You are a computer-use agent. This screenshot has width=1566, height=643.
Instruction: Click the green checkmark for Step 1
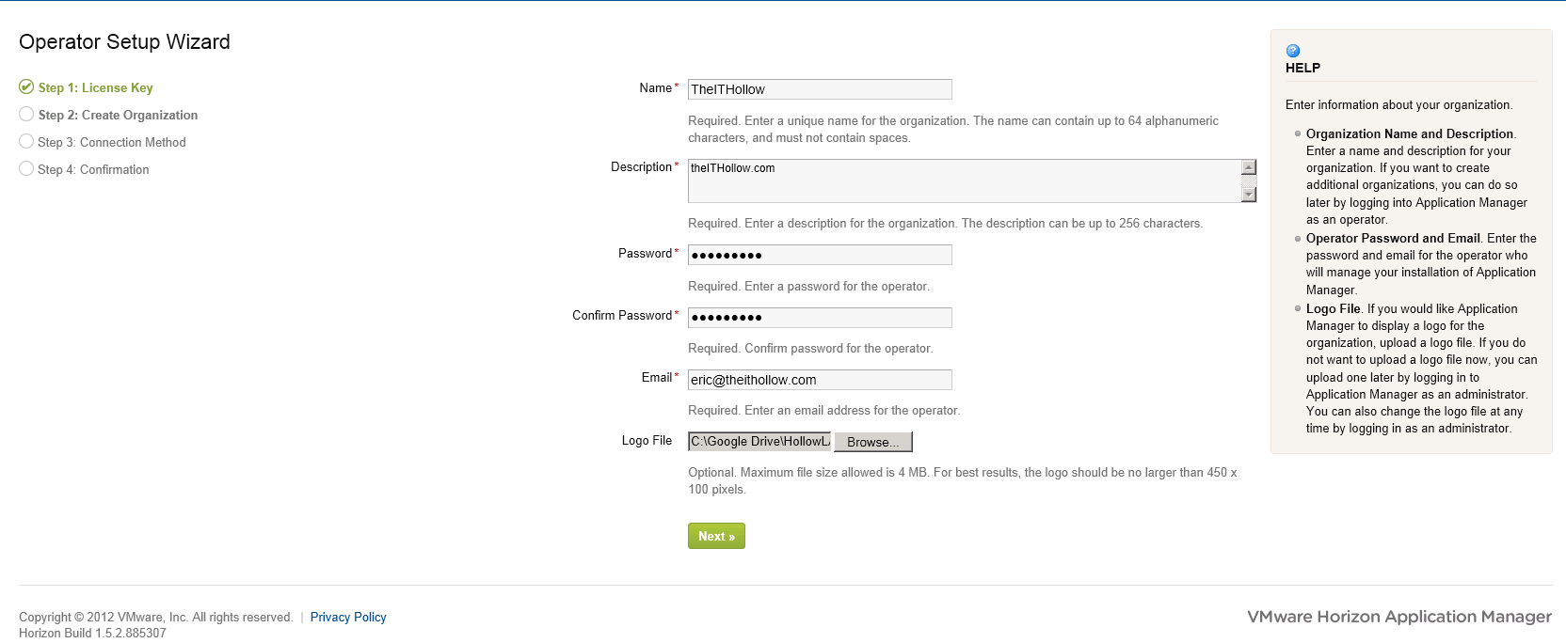[x=26, y=86]
